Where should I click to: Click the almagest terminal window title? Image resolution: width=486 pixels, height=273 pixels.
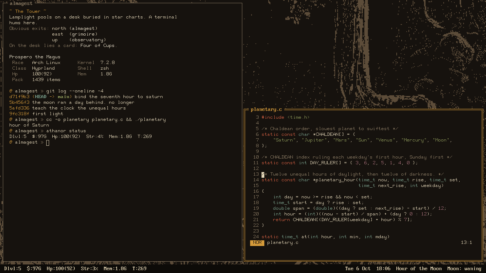pos(21,3)
